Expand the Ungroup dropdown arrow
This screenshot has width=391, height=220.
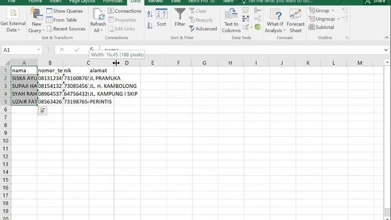click(x=338, y=19)
